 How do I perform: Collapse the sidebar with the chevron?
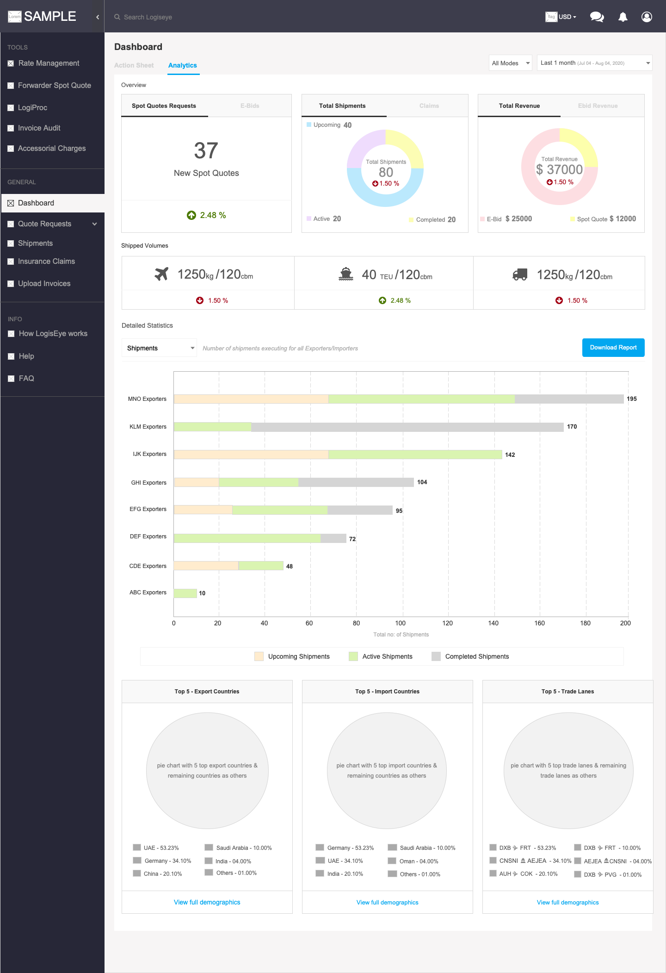[x=98, y=17]
